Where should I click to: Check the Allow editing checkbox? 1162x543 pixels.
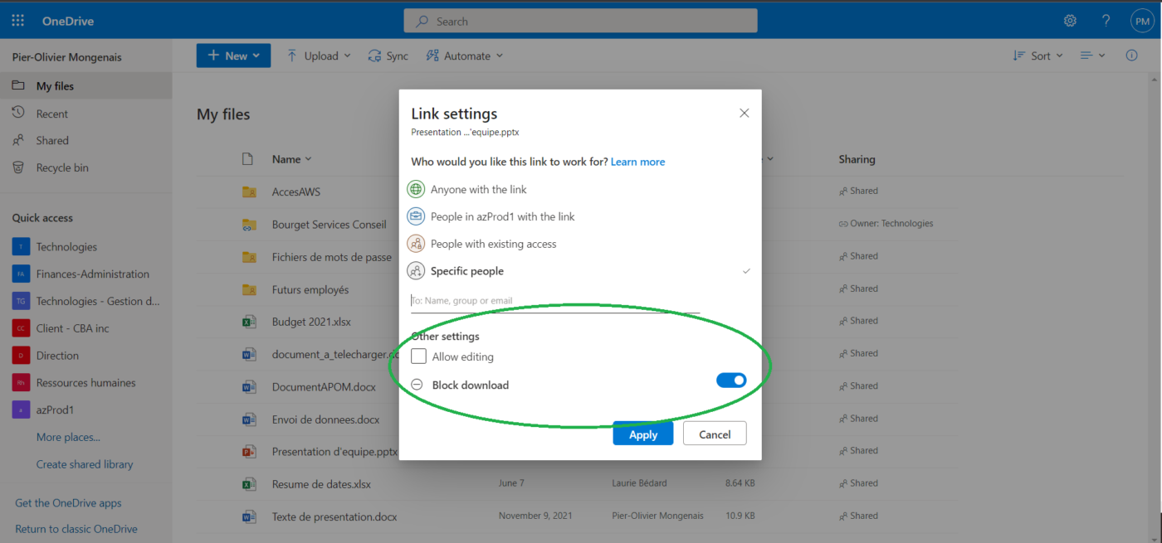click(x=419, y=356)
